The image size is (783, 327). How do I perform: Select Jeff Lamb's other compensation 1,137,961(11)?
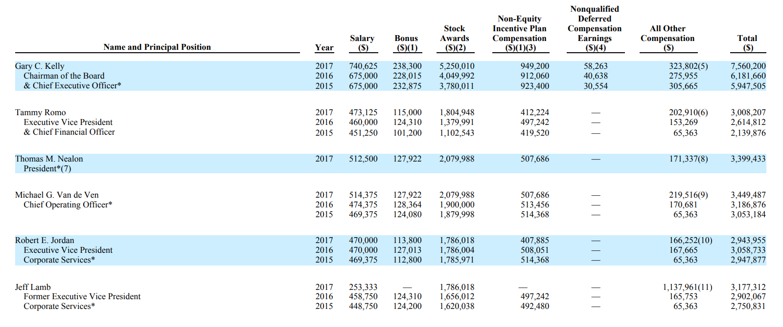pyautogui.click(x=688, y=287)
